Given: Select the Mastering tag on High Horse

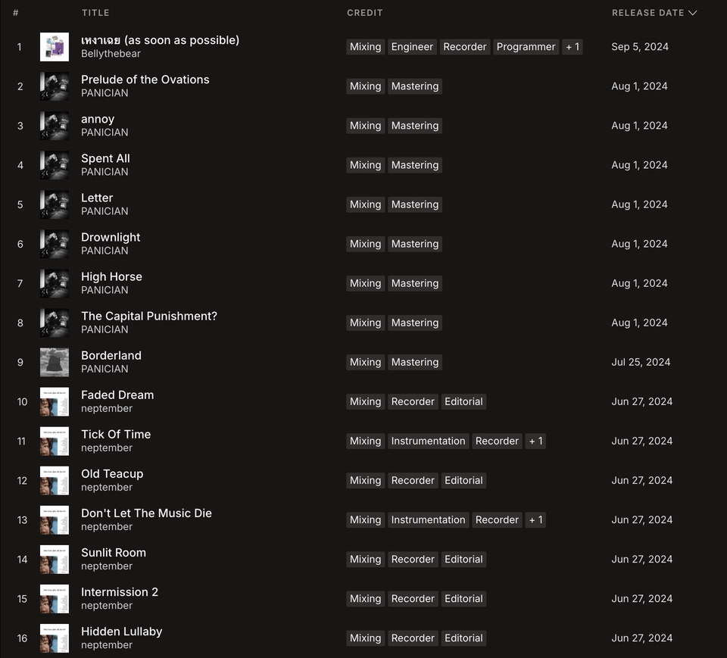Looking at the screenshot, I should tap(415, 283).
